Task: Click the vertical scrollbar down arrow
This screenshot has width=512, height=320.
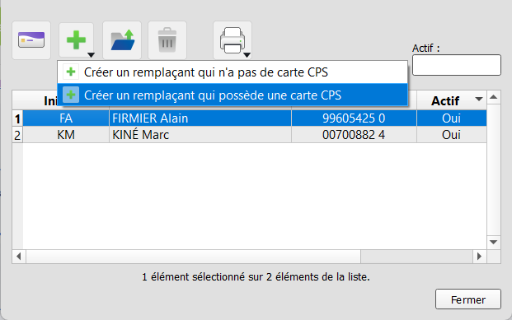Action: (x=494, y=242)
